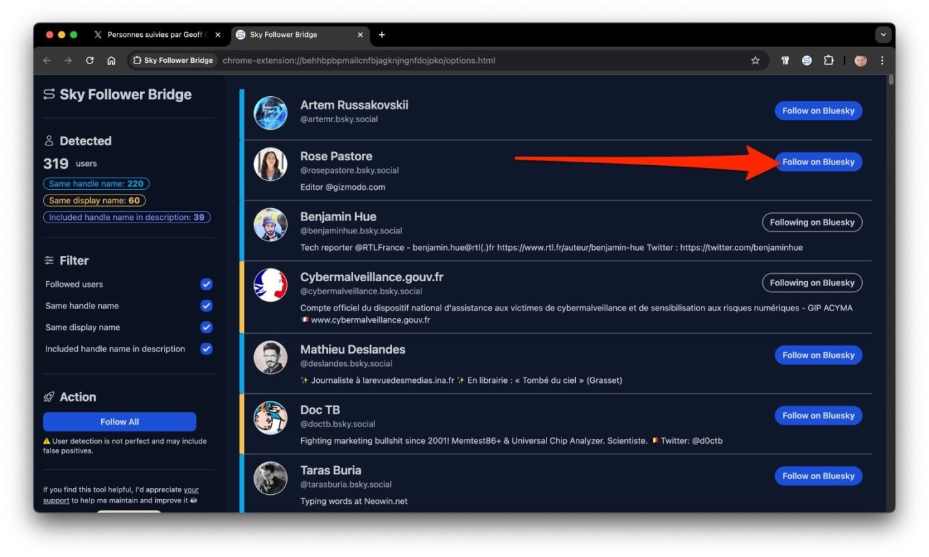The width and height of the screenshot is (929, 557).
Task: Click the browser forward arrow
Action: (68, 60)
